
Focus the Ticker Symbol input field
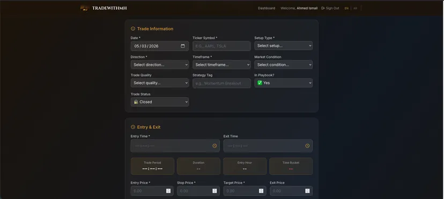[221, 46]
